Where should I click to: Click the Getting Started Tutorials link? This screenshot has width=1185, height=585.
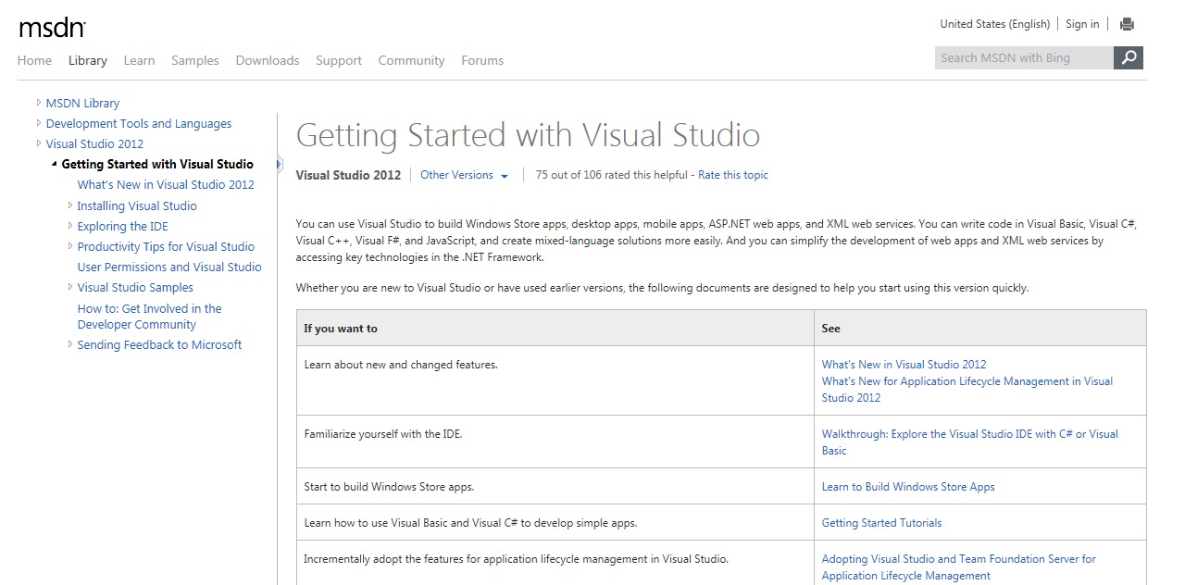pos(881,523)
